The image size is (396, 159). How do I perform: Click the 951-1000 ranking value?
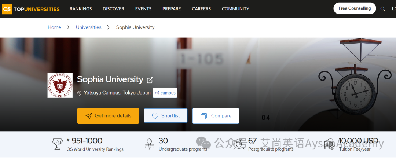coord(87,141)
